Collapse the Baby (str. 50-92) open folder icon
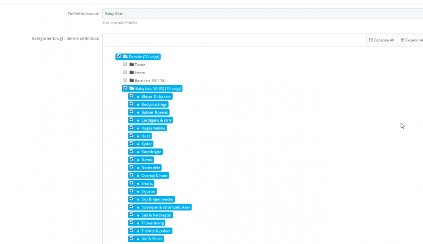This screenshot has height=244, width=423. [132, 88]
